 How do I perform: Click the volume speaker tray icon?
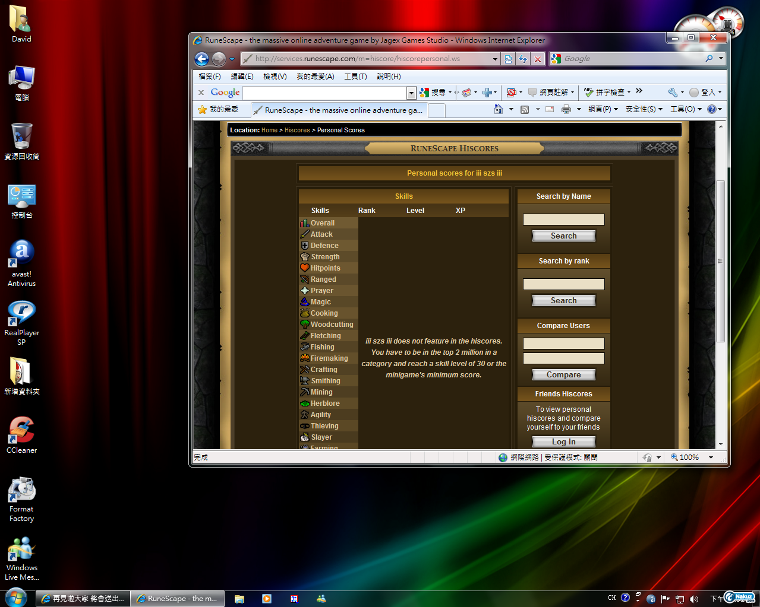click(693, 599)
